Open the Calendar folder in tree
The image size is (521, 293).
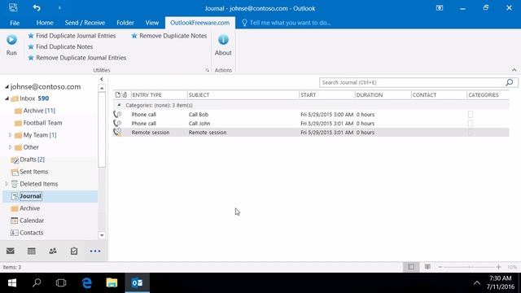point(28,221)
